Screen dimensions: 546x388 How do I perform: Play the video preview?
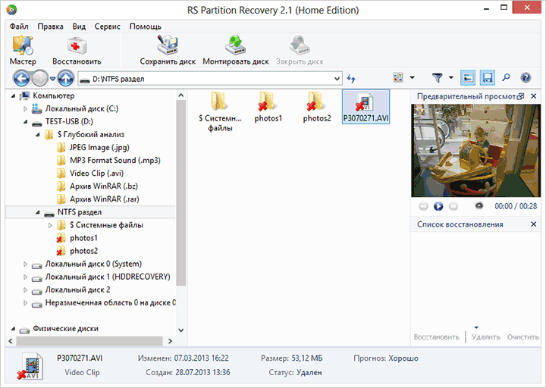click(x=438, y=206)
